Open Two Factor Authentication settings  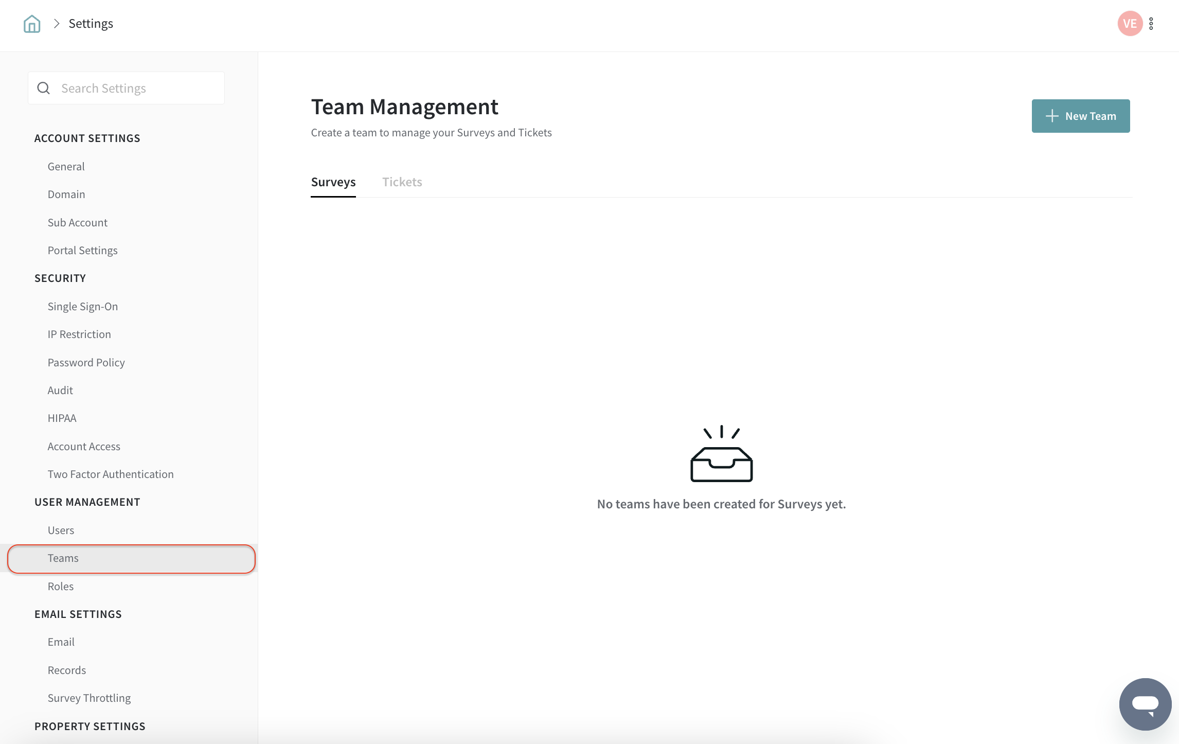pos(111,474)
